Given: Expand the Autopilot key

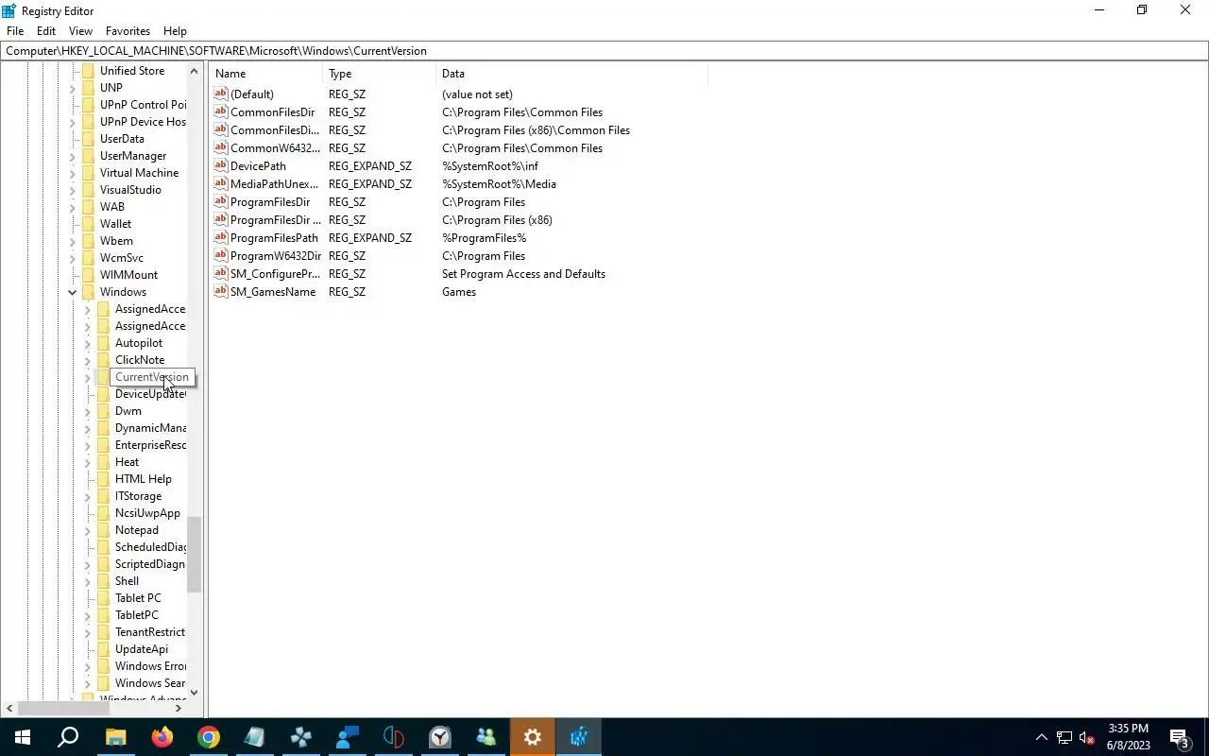Looking at the screenshot, I should tap(88, 343).
